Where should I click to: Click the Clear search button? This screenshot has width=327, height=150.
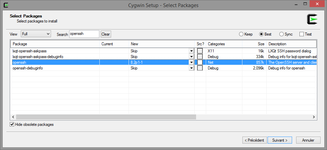coord(106,34)
